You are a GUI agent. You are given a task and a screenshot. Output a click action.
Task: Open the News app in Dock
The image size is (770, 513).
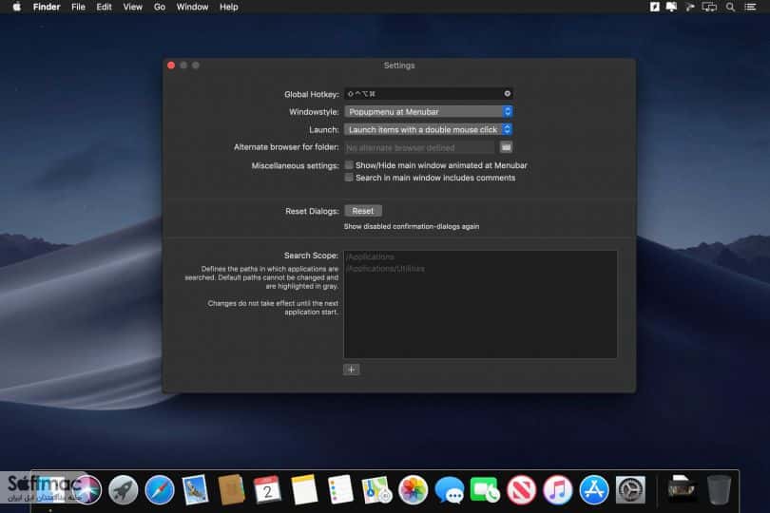521,489
